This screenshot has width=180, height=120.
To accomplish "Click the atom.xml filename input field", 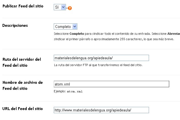I will pos(111,84).
